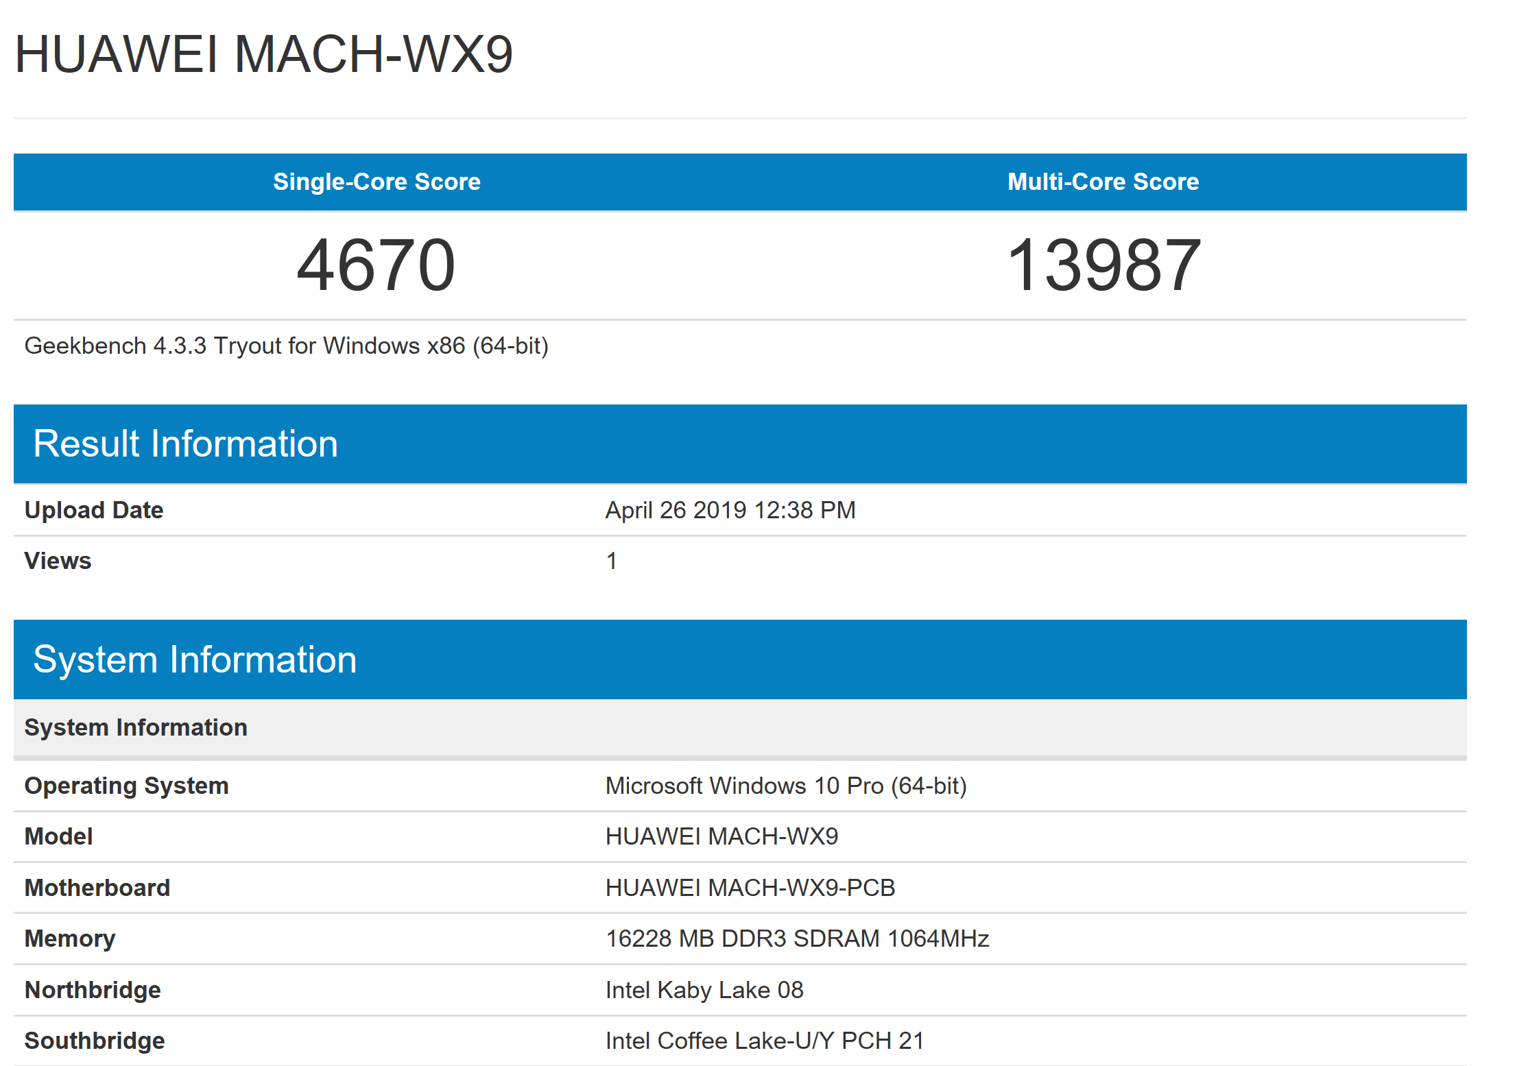The width and height of the screenshot is (1528, 1066).
Task: Click the April 26 2019 upload date value
Action: pos(730,510)
